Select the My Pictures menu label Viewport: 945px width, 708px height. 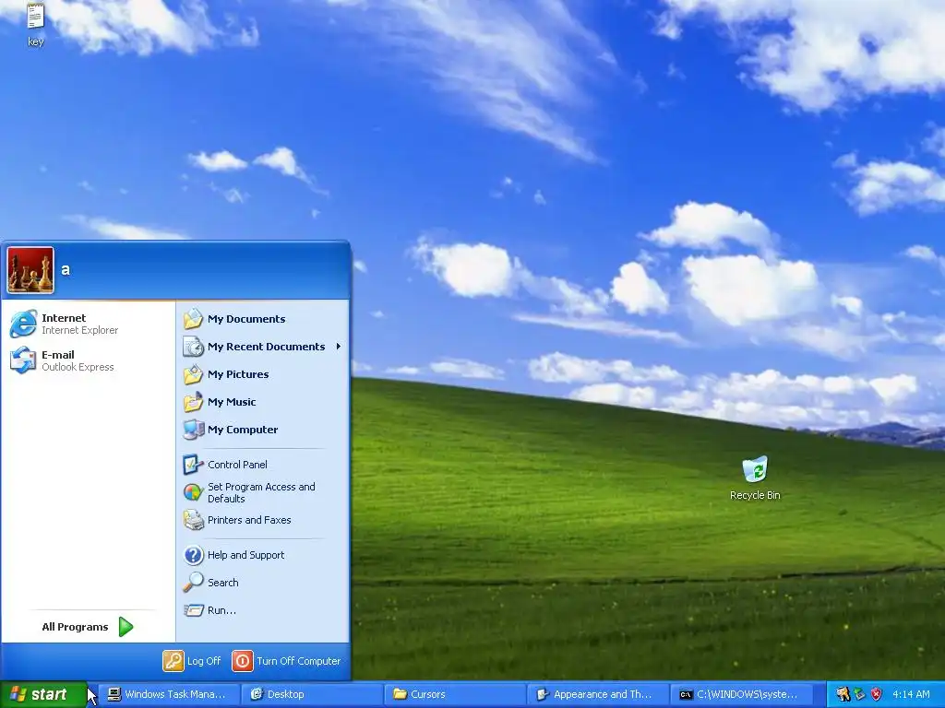click(238, 374)
